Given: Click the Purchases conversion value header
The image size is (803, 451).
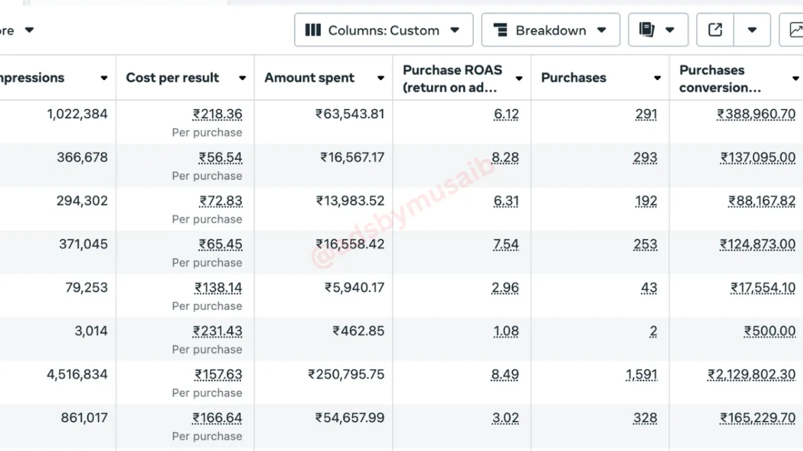Looking at the screenshot, I should click(x=720, y=78).
